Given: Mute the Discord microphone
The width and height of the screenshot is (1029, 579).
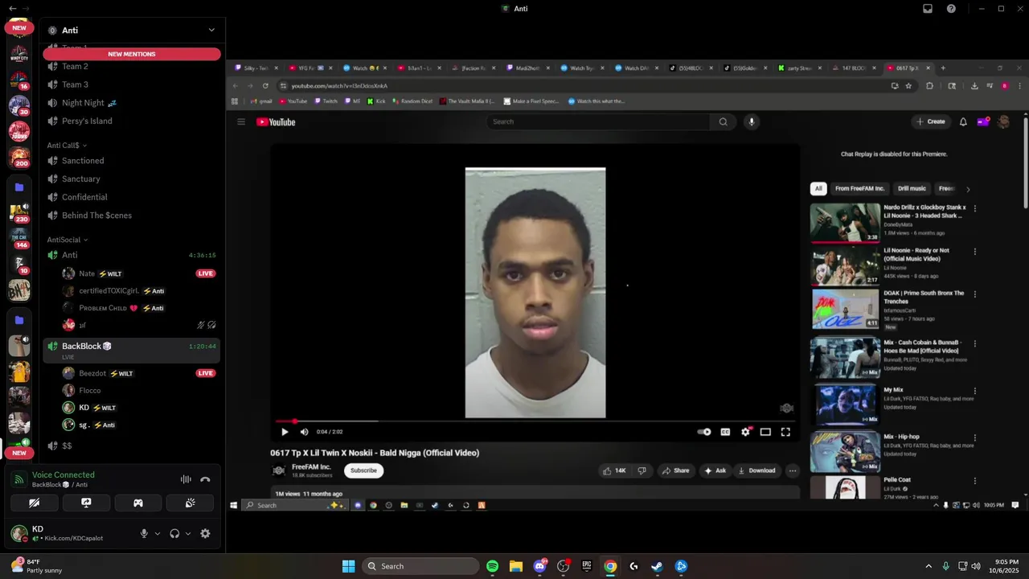Looking at the screenshot, I should point(144,533).
